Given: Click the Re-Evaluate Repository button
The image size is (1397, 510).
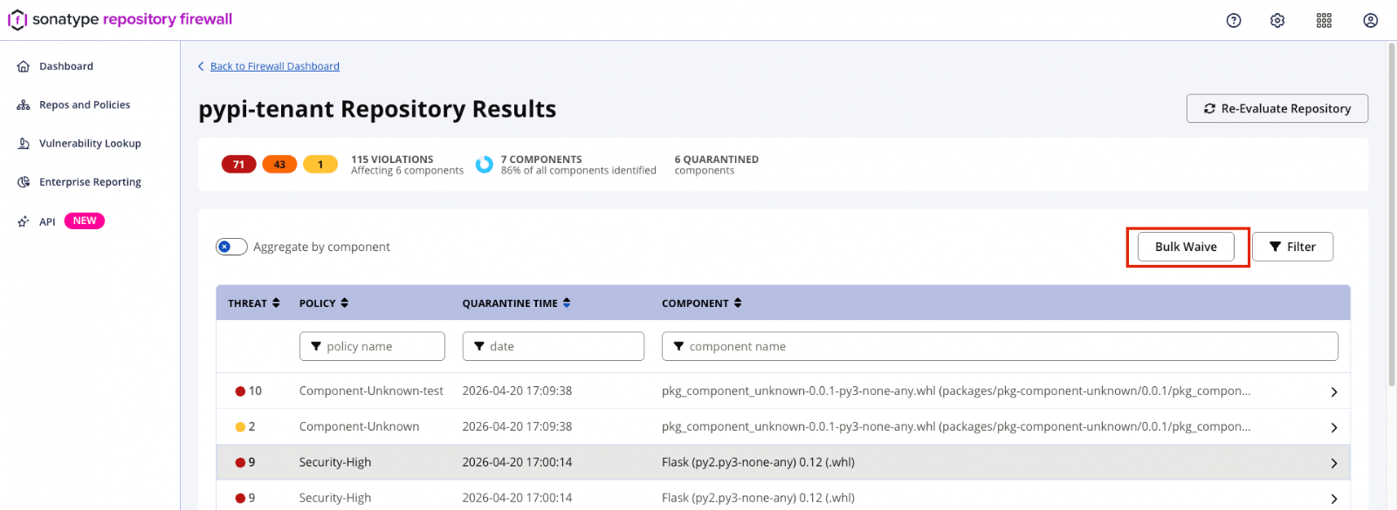Looking at the screenshot, I should click(1277, 109).
